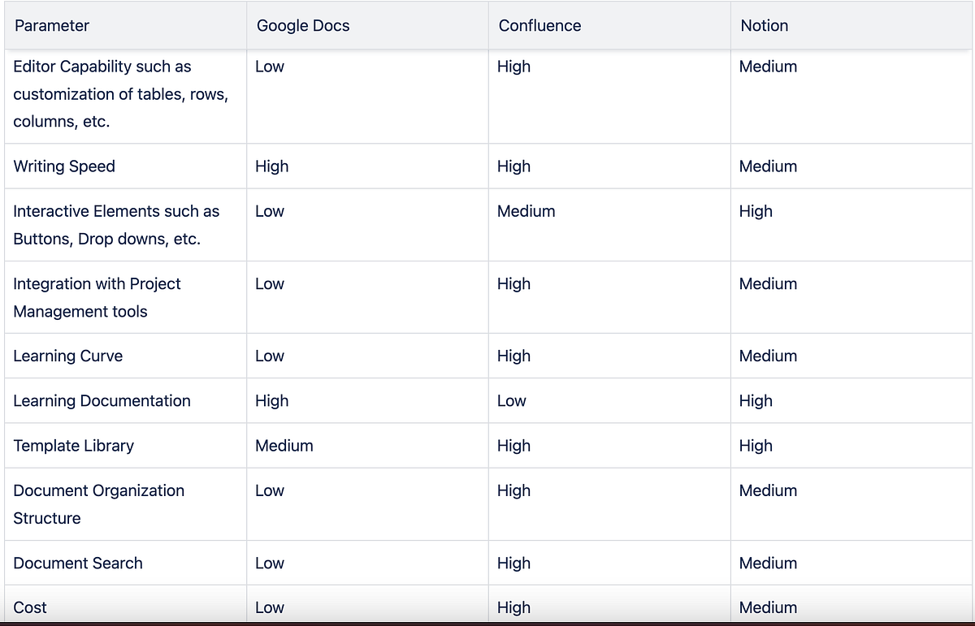Select Document Organization Structure cell
The width and height of the screenshot is (975, 626).
coord(99,504)
